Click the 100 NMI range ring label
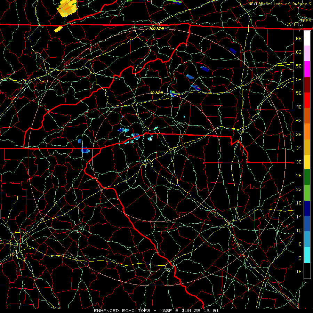This screenshot has width=313, height=313. click(156, 29)
